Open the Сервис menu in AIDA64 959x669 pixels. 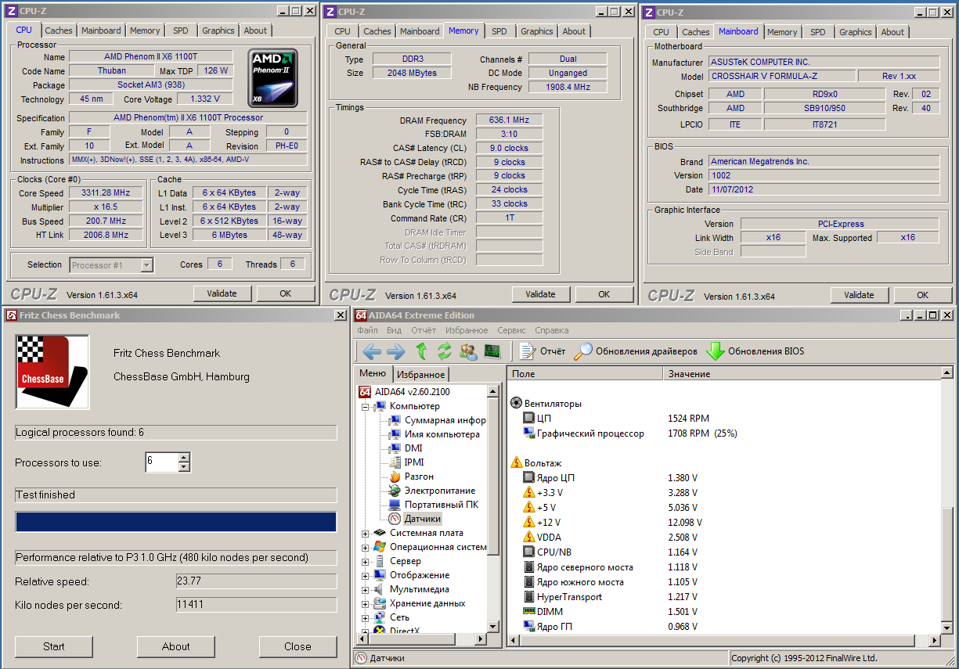pos(511,330)
